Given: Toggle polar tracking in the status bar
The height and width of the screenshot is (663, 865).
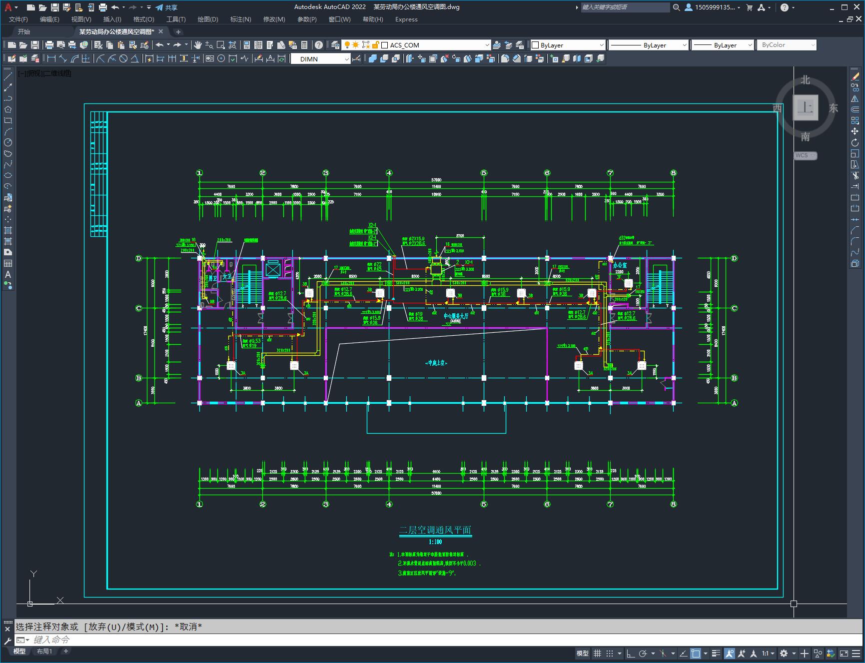Looking at the screenshot, I should coord(644,653).
